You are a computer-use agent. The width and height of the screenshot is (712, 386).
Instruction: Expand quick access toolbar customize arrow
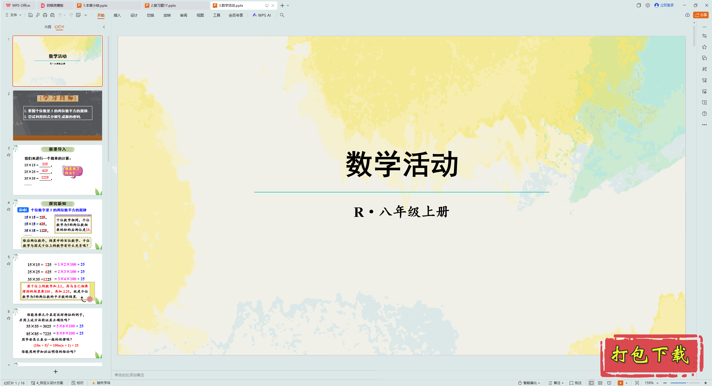tap(86, 15)
